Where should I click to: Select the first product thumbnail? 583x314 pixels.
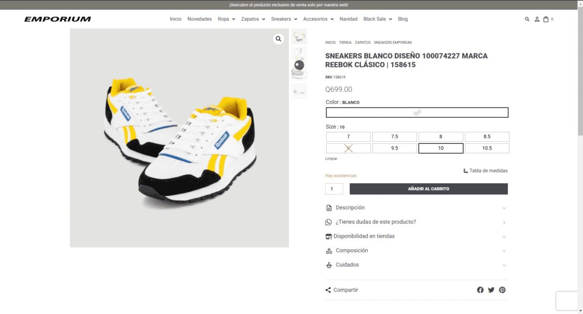click(299, 36)
